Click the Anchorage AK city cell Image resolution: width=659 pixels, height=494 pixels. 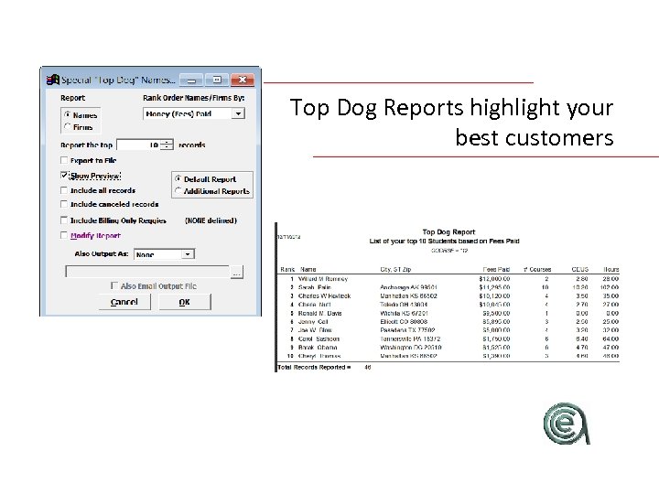coord(408,287)
